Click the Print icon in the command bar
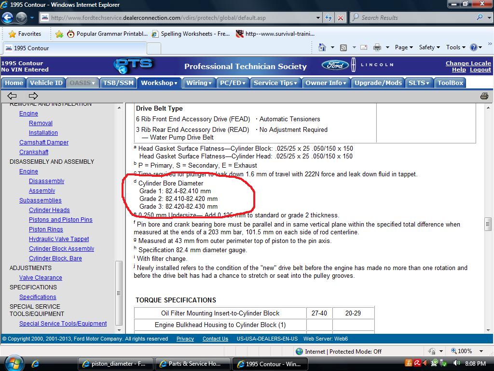This screenshot has height=371, width=494. (x=377, y=47)
